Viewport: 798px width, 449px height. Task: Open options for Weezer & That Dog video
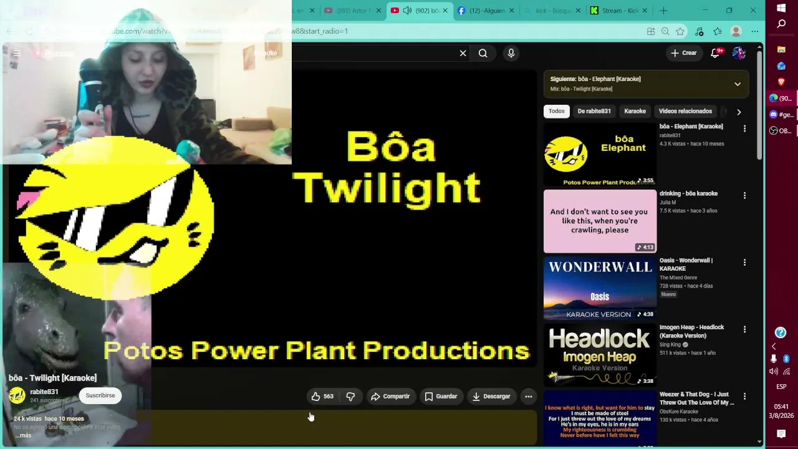744,397
